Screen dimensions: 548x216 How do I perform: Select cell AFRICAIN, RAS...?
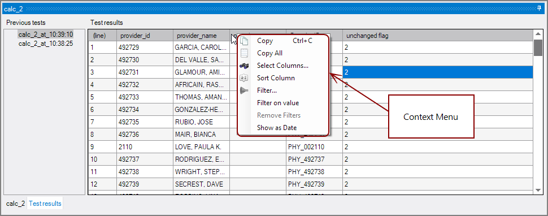[x=201, y=85]
